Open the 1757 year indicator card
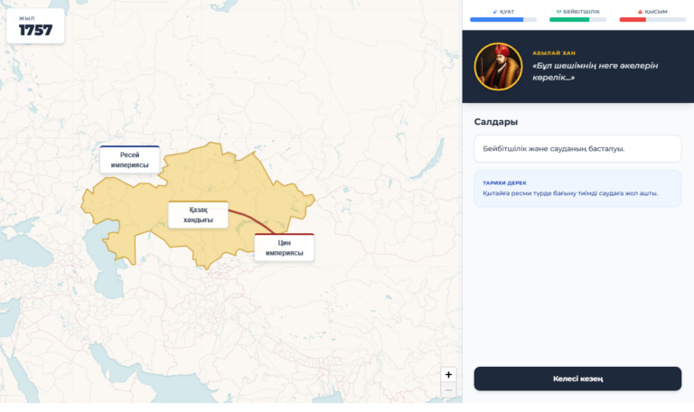694x412 pixels. coord(35,25)
